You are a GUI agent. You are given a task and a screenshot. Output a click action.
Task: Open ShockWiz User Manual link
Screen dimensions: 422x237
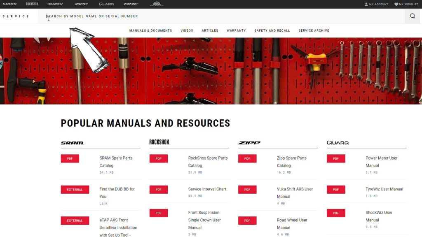click(379, 216)
